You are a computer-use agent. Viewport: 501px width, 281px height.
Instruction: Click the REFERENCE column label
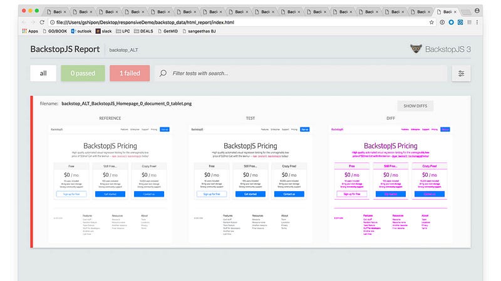(x=110, y=118)
